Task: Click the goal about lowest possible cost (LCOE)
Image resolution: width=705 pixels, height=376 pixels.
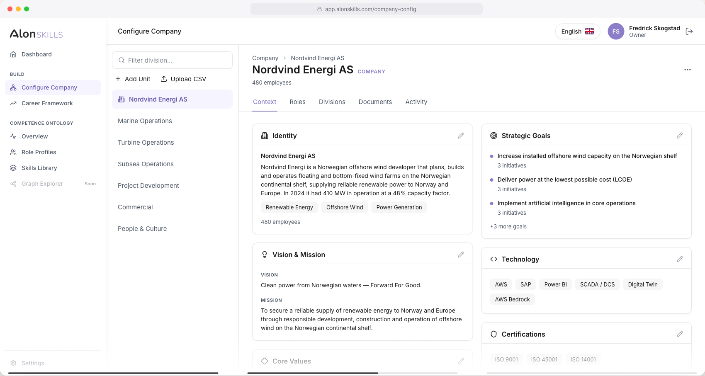Action: point(565,180)
